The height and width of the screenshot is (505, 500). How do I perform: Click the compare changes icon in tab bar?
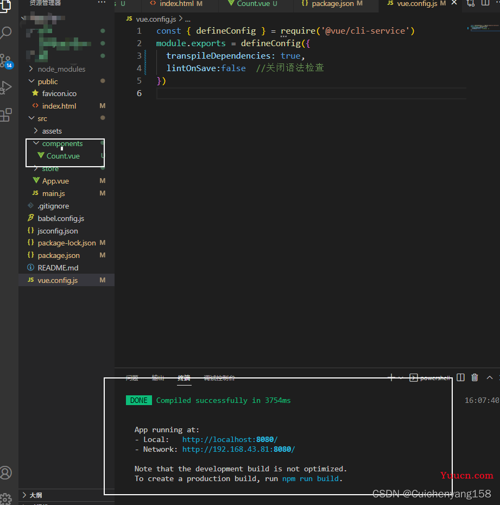(471, 3)
